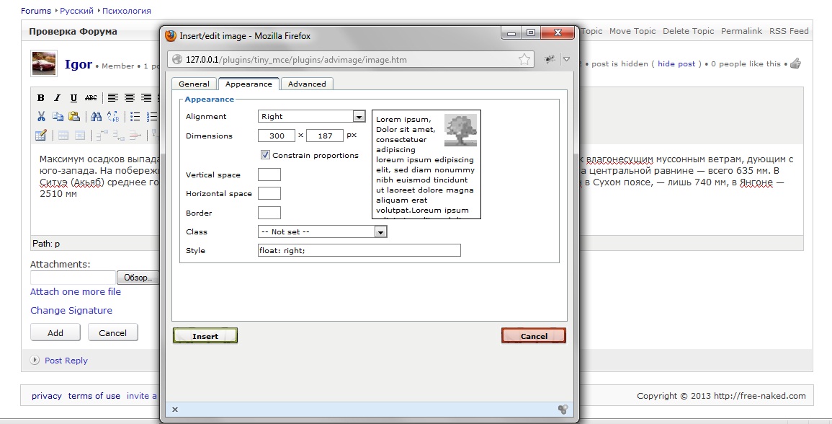This screenshot has width=832, height=424.
Task: Expand the Class dropdown list
Action: pos(380,231)
